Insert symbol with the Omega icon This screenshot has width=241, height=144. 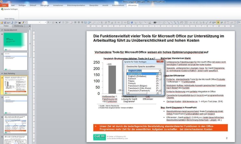[x=53, y=22]
